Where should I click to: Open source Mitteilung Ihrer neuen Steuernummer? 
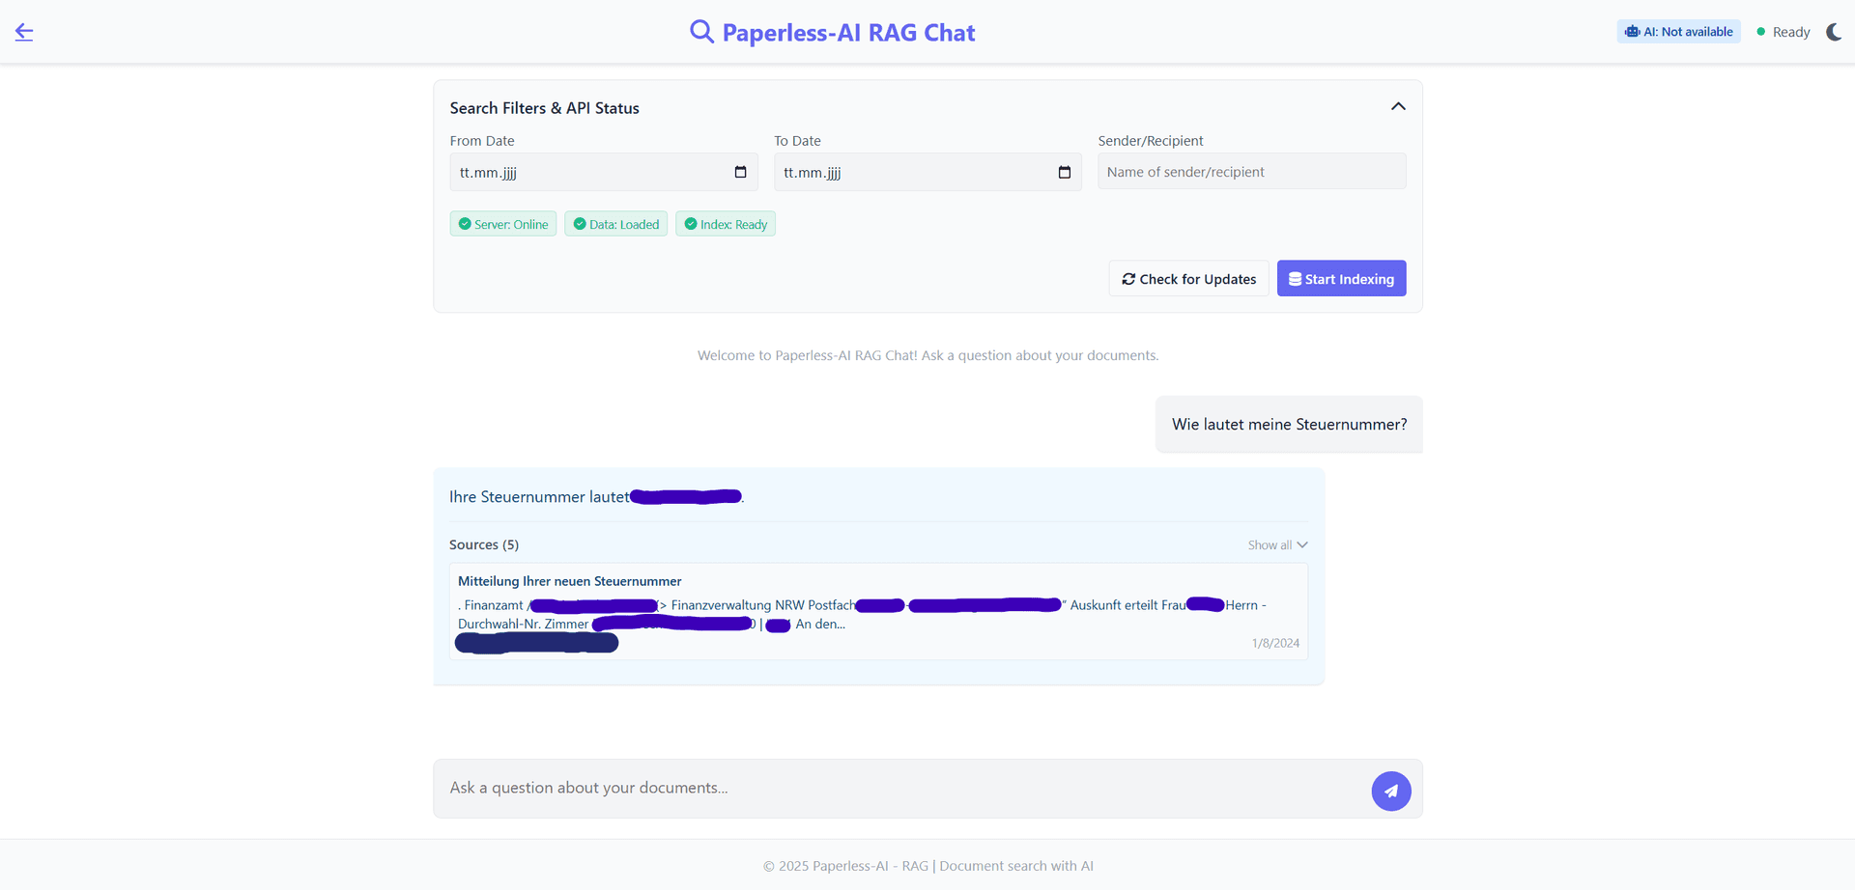pyautogui.click(x=569, y=581)
